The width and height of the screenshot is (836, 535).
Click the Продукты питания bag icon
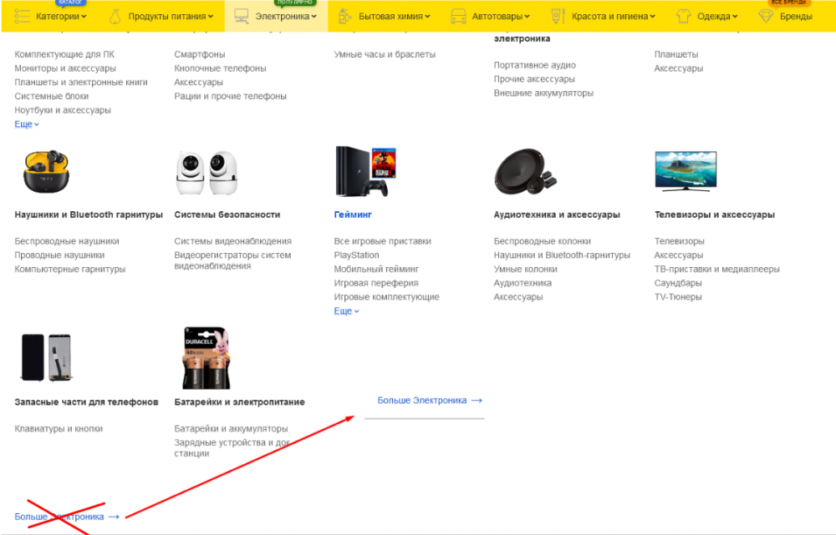[115, 16]
